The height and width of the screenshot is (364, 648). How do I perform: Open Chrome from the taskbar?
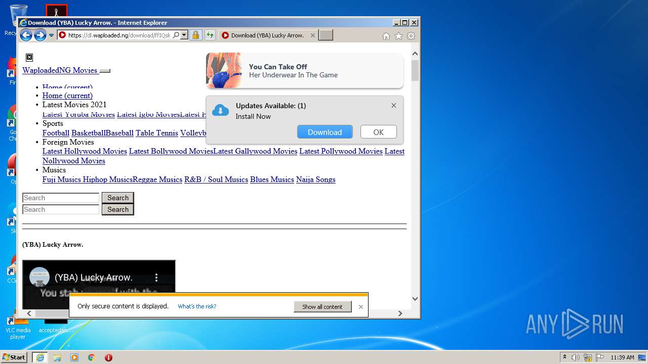91,357
